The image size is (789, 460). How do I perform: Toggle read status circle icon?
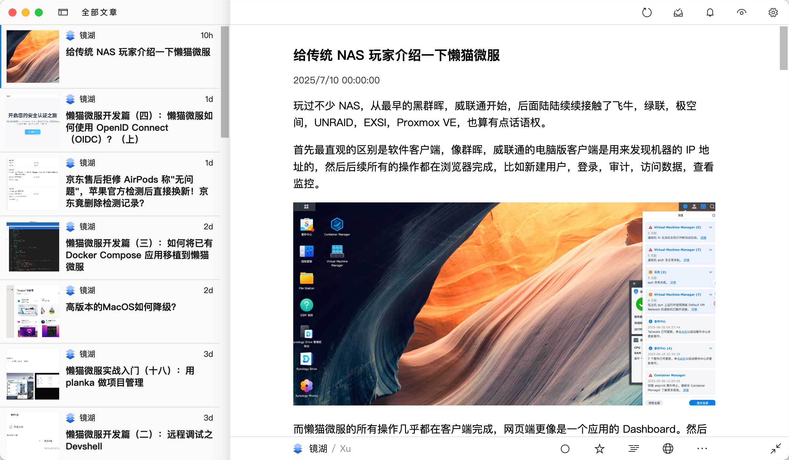point(565,448)
